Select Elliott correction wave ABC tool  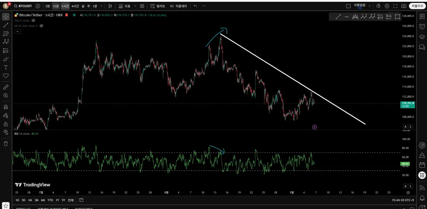click(x=372, y=16)
